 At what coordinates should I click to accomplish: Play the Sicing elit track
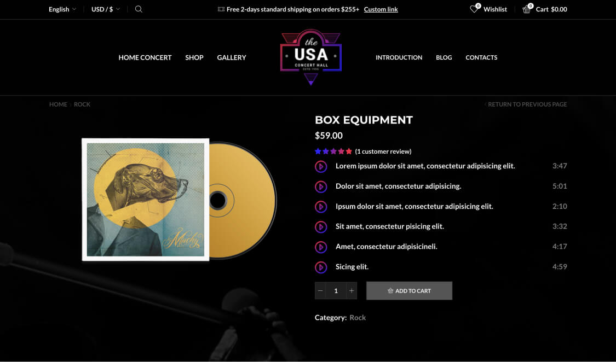(321, 267)
